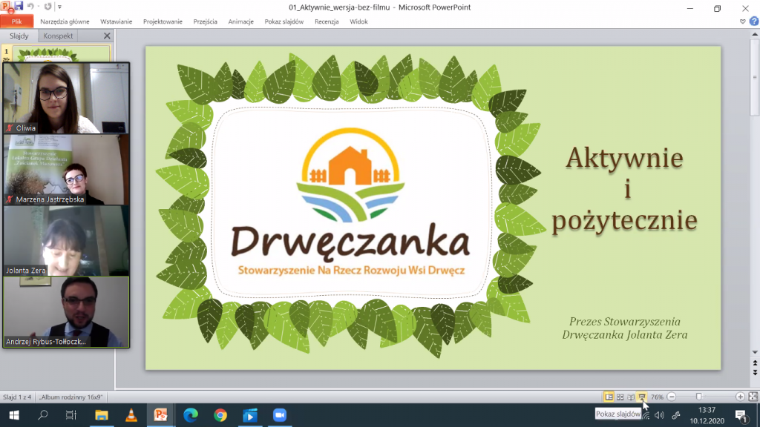Screen dimensions: 760x427
Task: Click the Redo/Repeat icon
Action: (47, 7)
